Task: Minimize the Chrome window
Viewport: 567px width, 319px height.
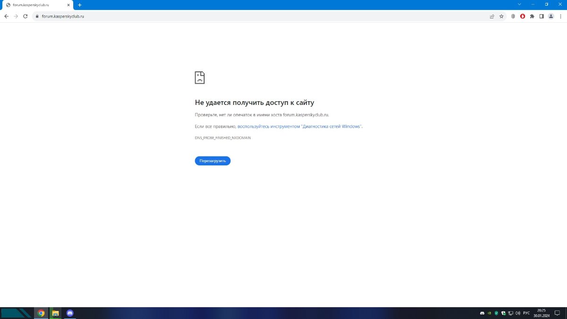Action: coord(533,4)
